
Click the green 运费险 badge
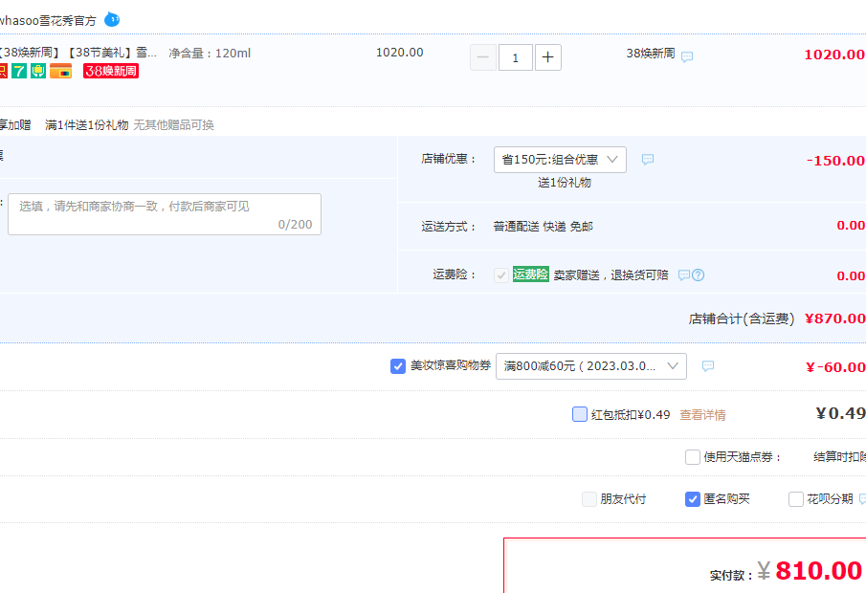tap(531, 275)
